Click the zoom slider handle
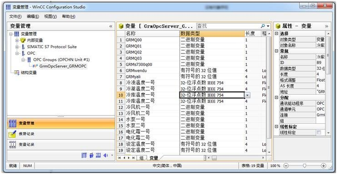The image size is (337, 174). click(x=304, y=165)
